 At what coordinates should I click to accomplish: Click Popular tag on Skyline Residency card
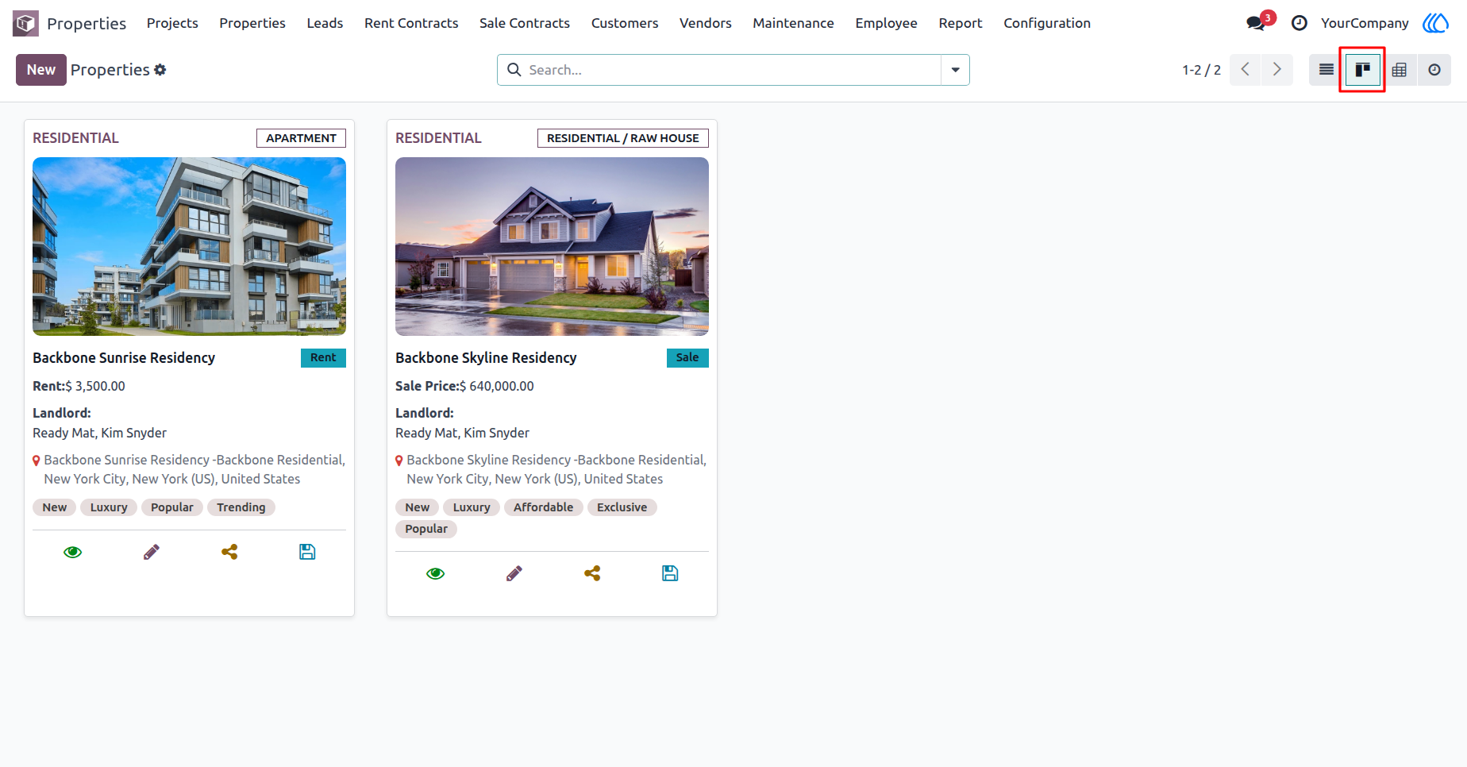pos(426,529)
